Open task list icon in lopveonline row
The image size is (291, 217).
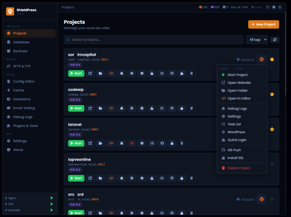pyautogui.click(x=162, y=178)
